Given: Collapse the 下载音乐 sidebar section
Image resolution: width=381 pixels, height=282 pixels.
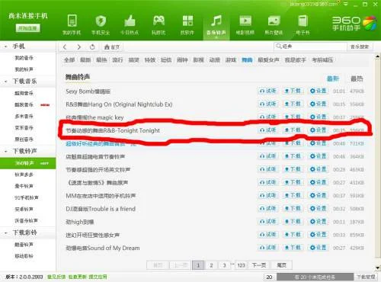Looking at the screenshot, I should (5, 82).
